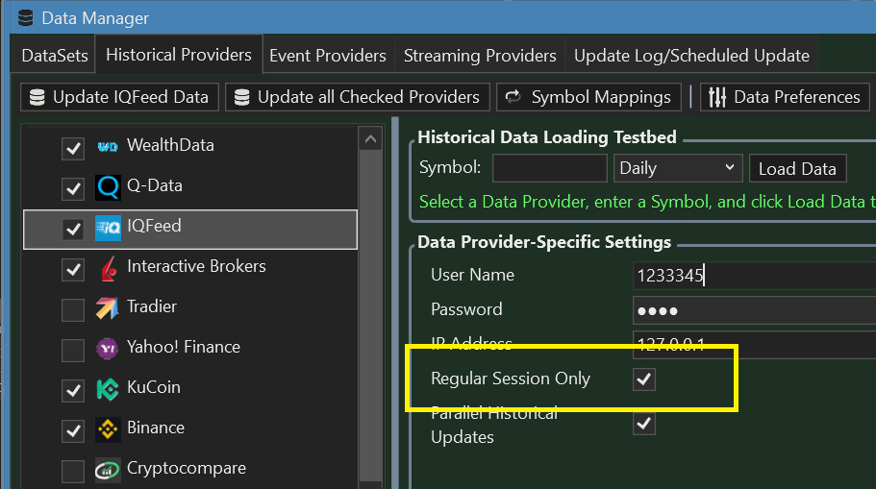Enable the Tradier provider checkbox

click(x=72, y=309)
